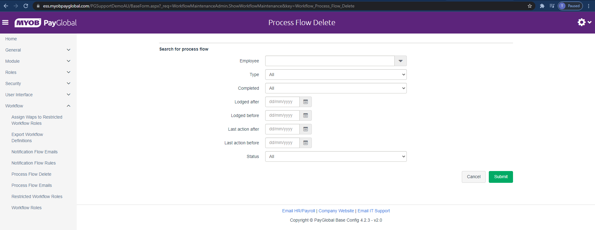Expand the Employee dropdown arrow
The width and height of the screenshot is (595, 230).
(x=400, y=61)
